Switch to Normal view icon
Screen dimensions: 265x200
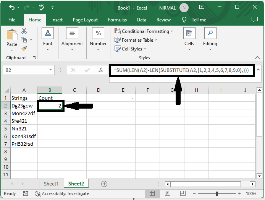(152, 193)
